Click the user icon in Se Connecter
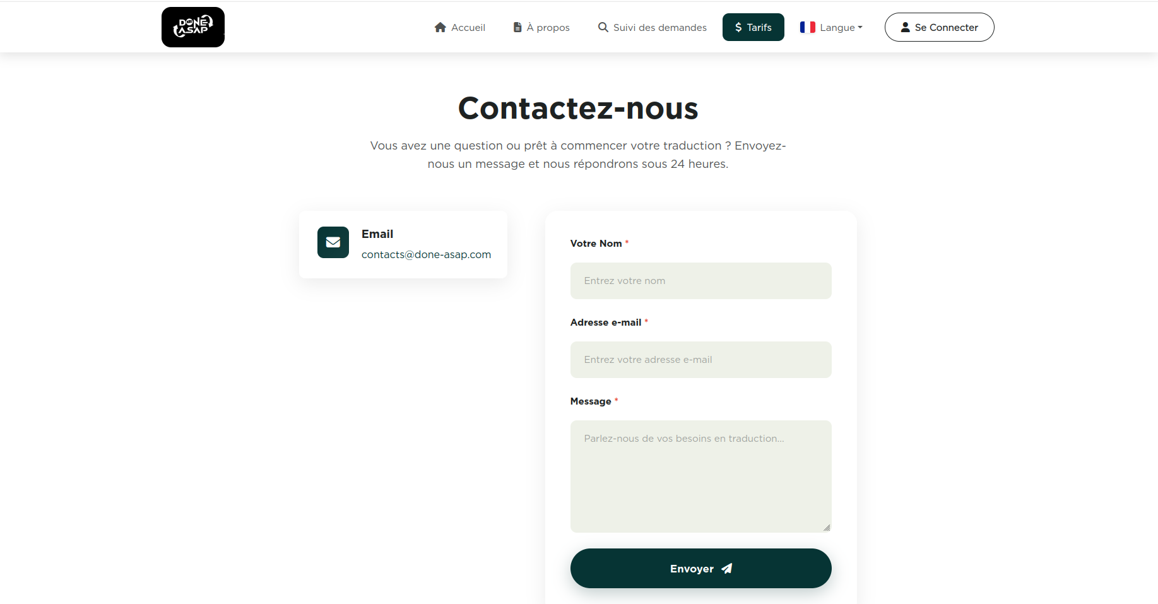Viewport: 1158px width, 604px height. tap(905, 27)
